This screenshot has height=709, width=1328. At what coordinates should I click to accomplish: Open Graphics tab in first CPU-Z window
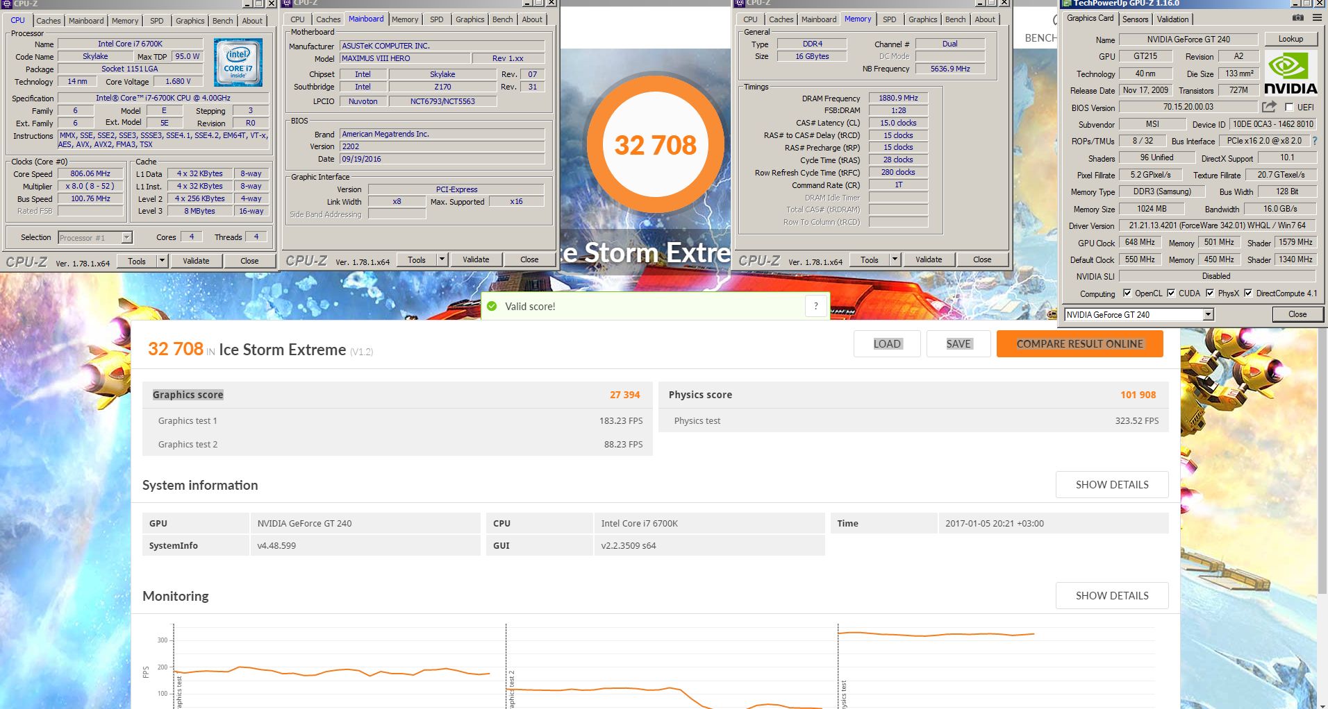tap(190, 21)
